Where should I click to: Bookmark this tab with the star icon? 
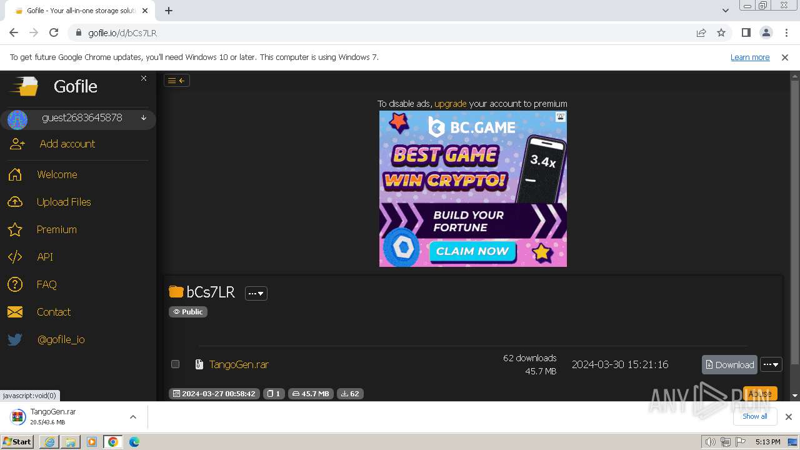click(x=721, y=32)
